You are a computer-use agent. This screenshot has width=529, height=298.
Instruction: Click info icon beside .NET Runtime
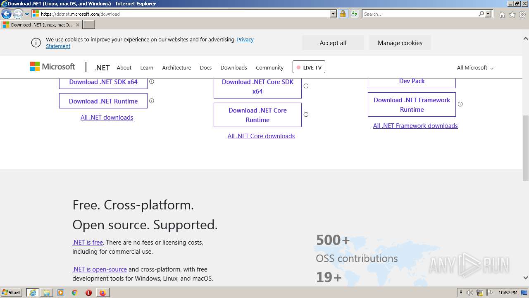pyautogui.click(x=152, y=101)
